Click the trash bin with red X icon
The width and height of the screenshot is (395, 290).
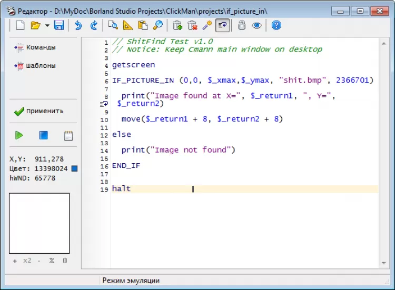192,25
